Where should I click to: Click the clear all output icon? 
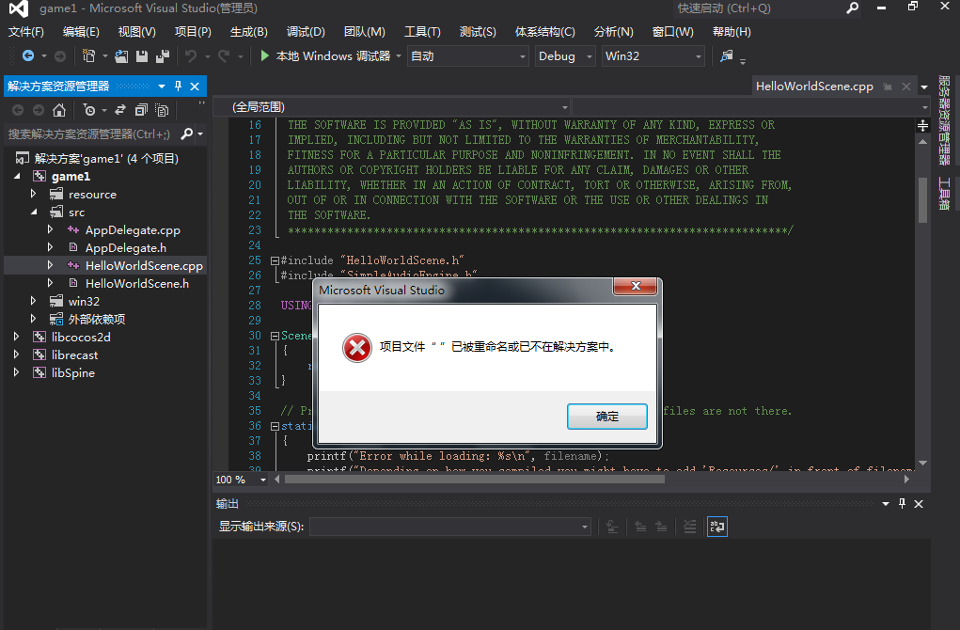point(689,527)
